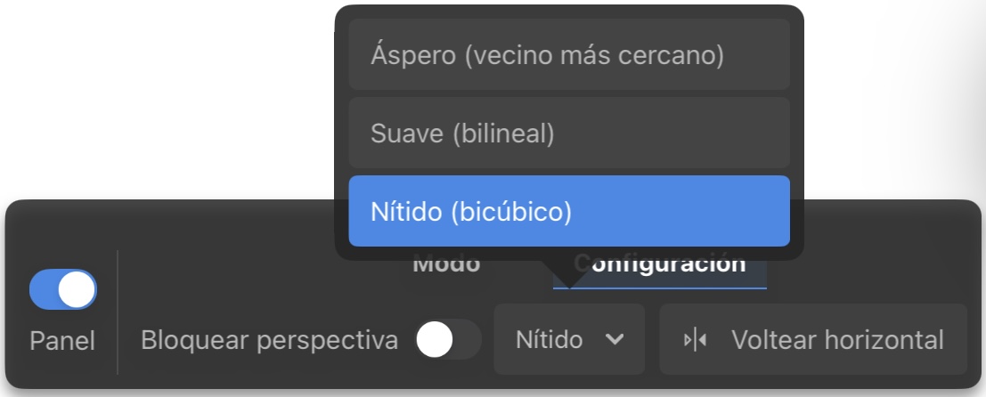Click the chevron arrow beside Nítido
This screenshot has width=986, height=397.
point(615,340)
